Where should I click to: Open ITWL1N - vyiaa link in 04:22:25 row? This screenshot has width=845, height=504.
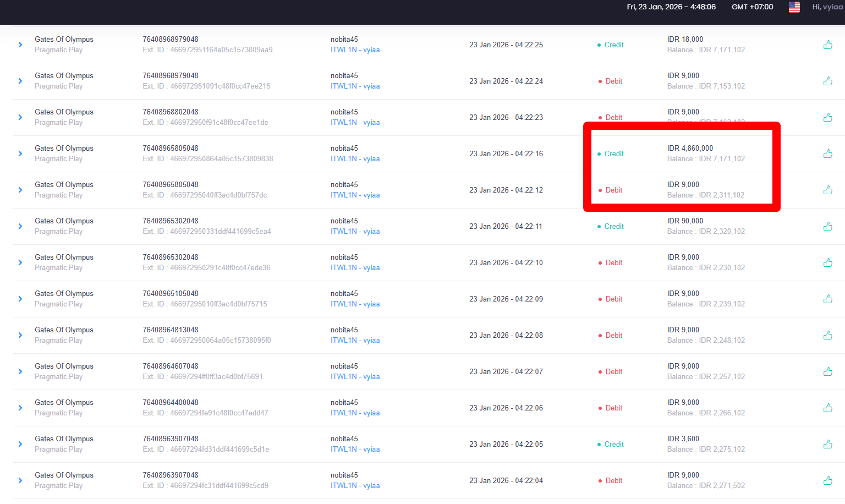tap(355, 50)
